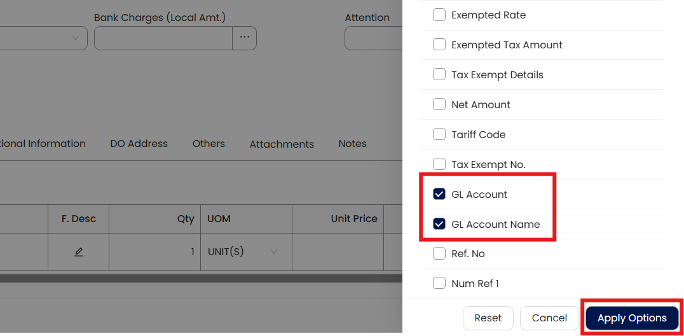Enable the Num Ref 1 checkbox
Image resolution: width=684 pixels, height=336 pixels.
click(x=439, y=283)
